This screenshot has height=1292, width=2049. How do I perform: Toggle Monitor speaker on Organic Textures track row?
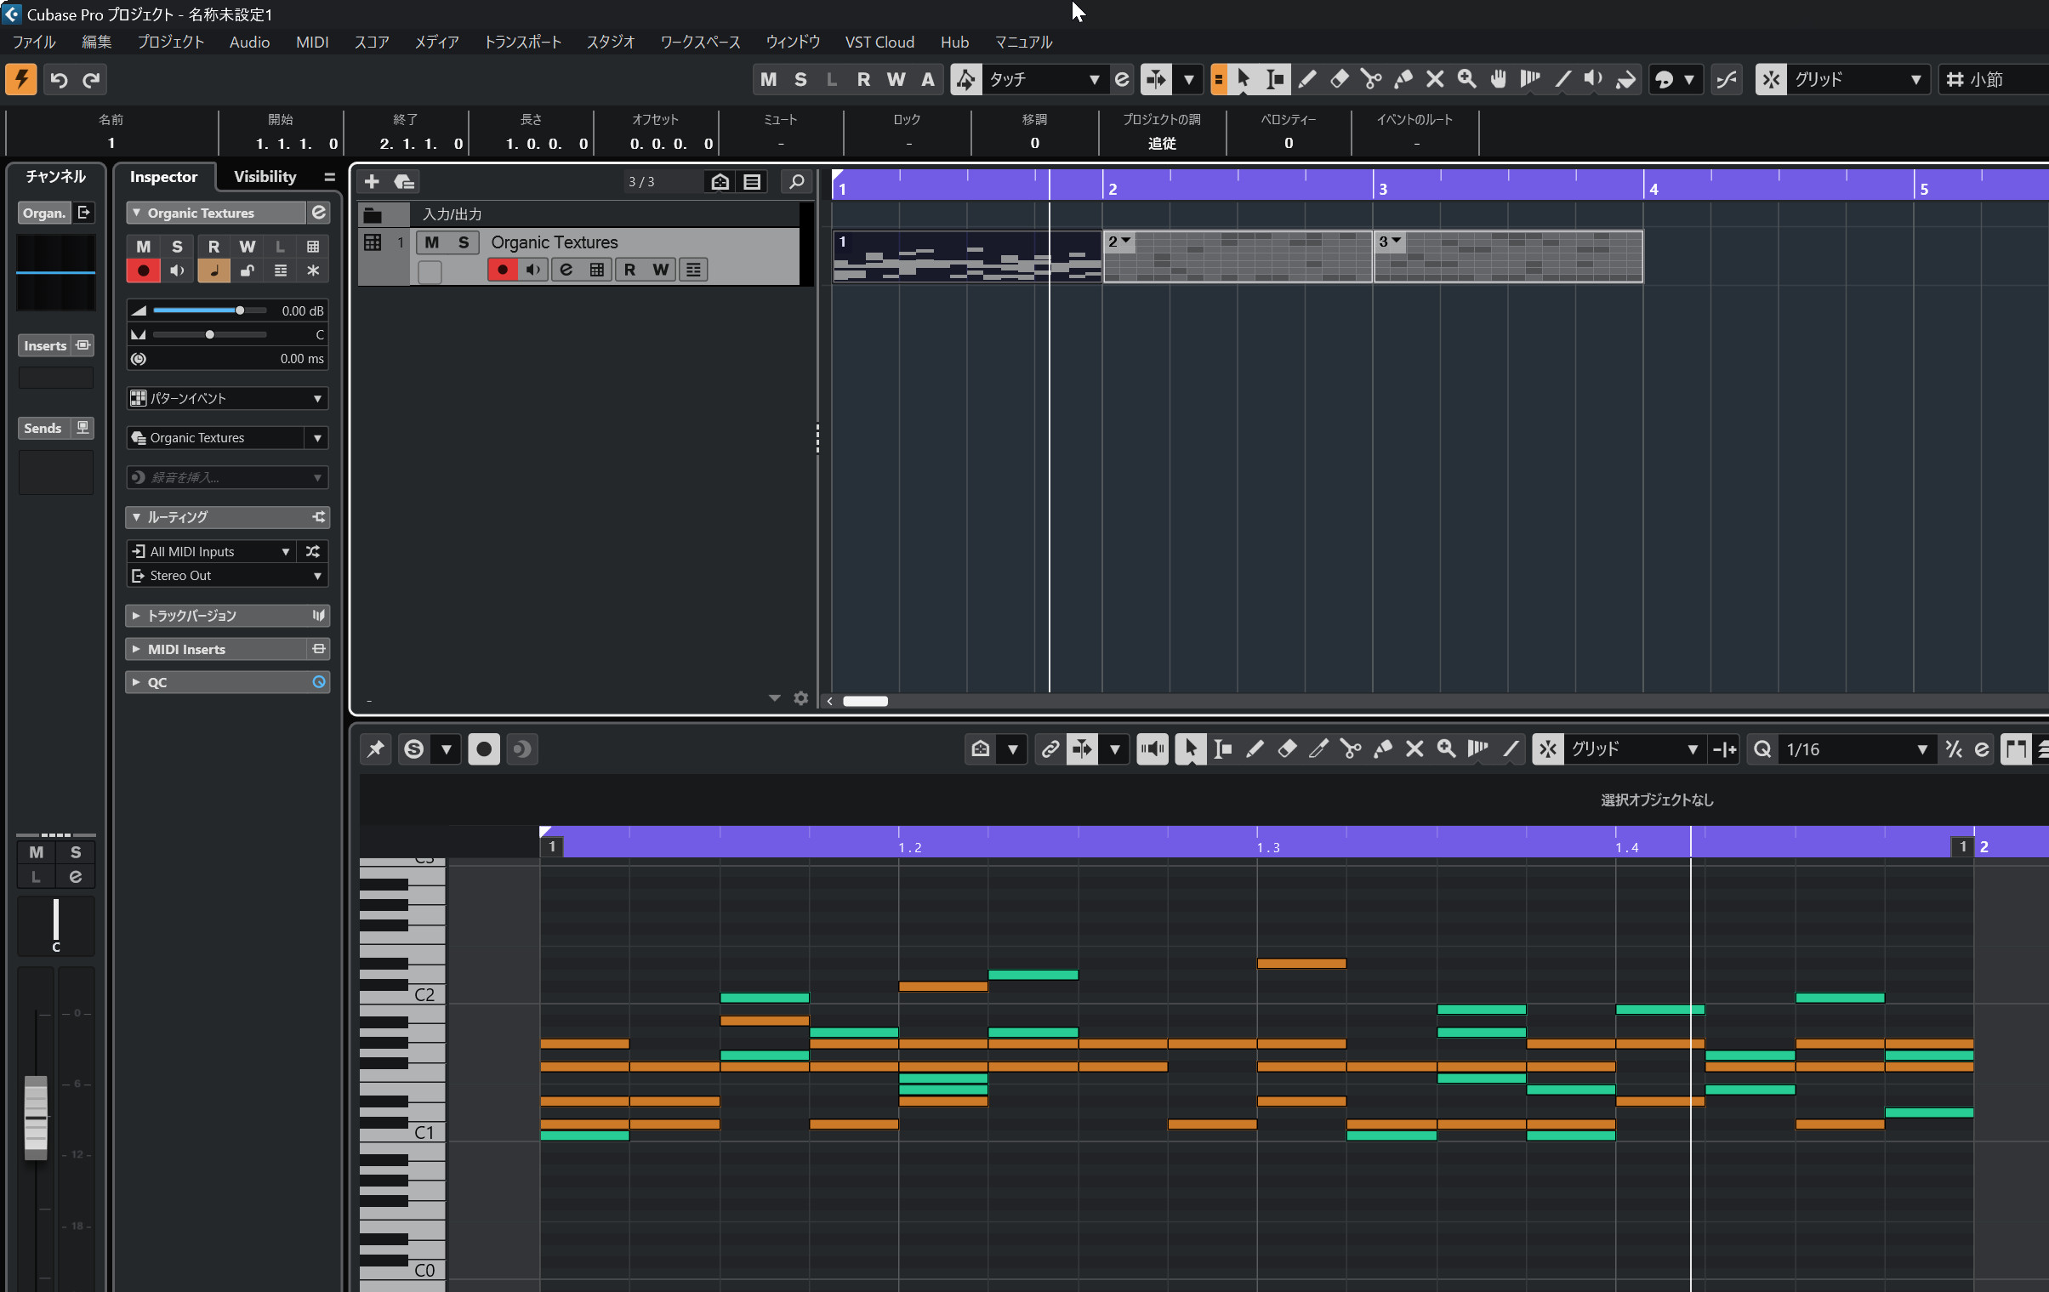[x=533, y=270]
